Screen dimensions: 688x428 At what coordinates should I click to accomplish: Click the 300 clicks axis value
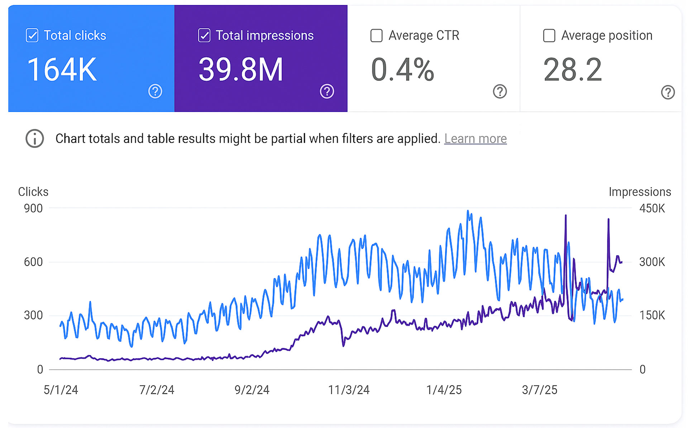pos(33,315)
